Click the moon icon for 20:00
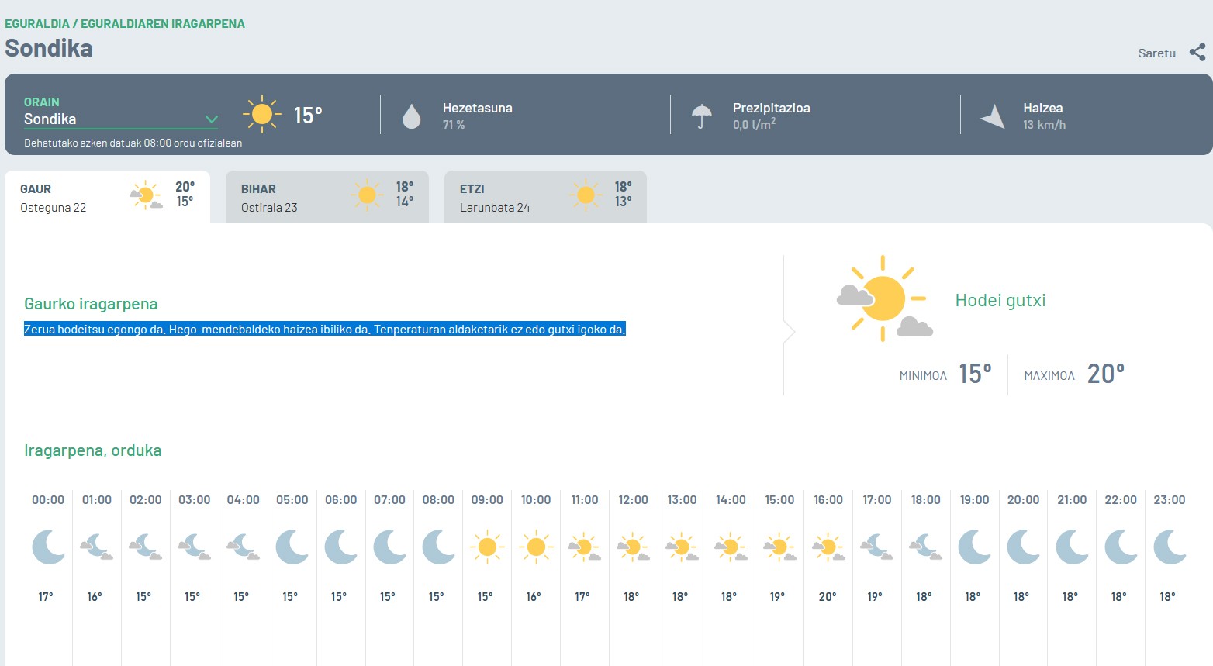The width and height of the screenshot is (1213, 666). coord(1023,547)
